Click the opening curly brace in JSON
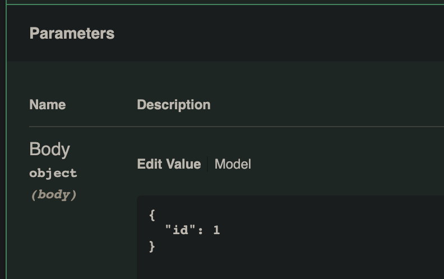This screenshot has height=279, width=444. point(152,214)
